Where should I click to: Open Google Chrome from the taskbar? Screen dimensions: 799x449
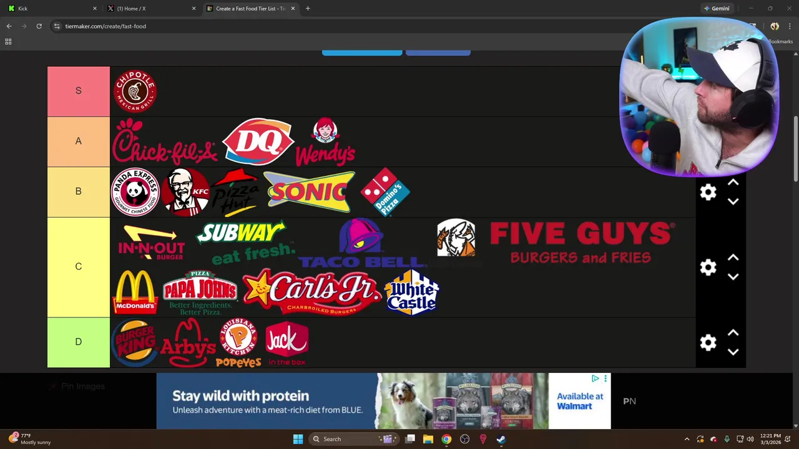(446, 439)
